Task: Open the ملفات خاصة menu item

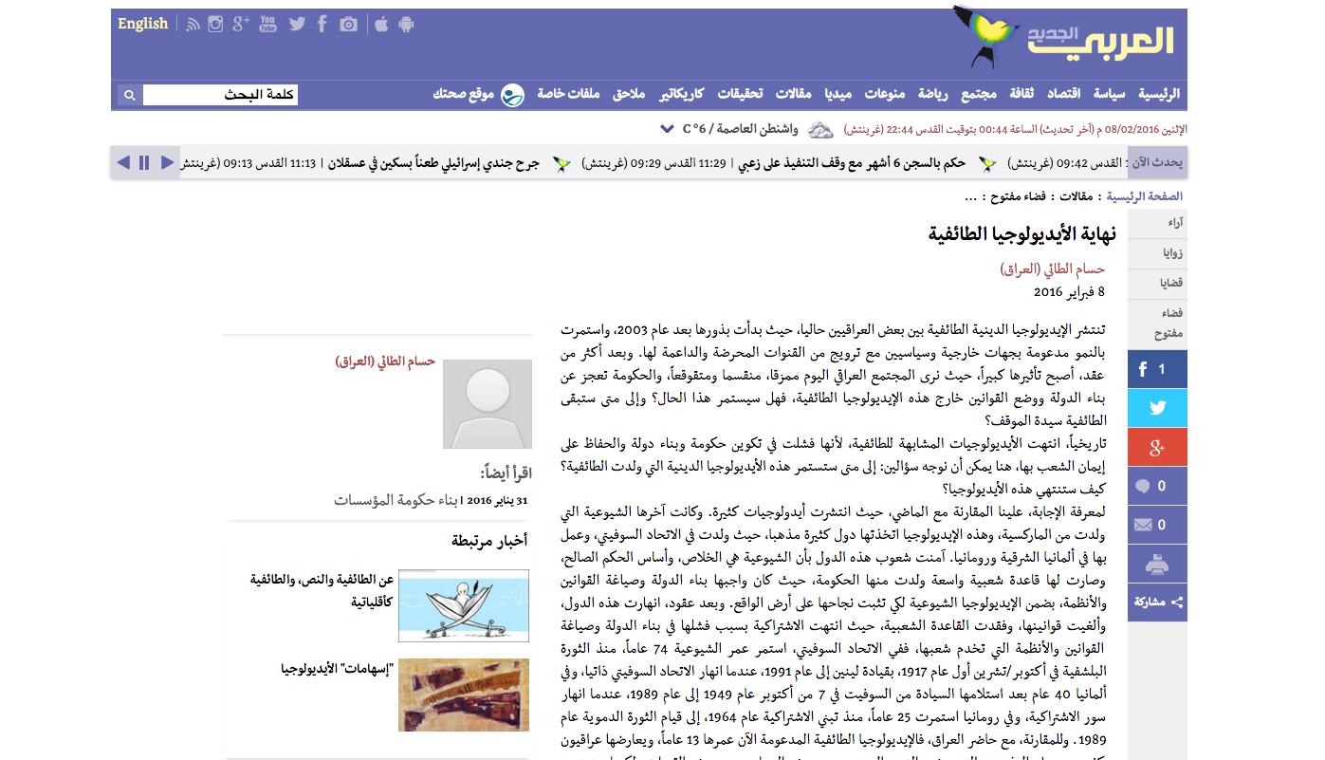Action: coord(569,94)
